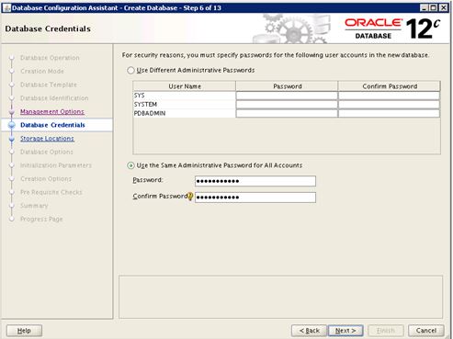Image resolution: width=453 pixels, height=339 pixels.
Task: Click the Oracle Database 12c logo
Action: [392, 29]
